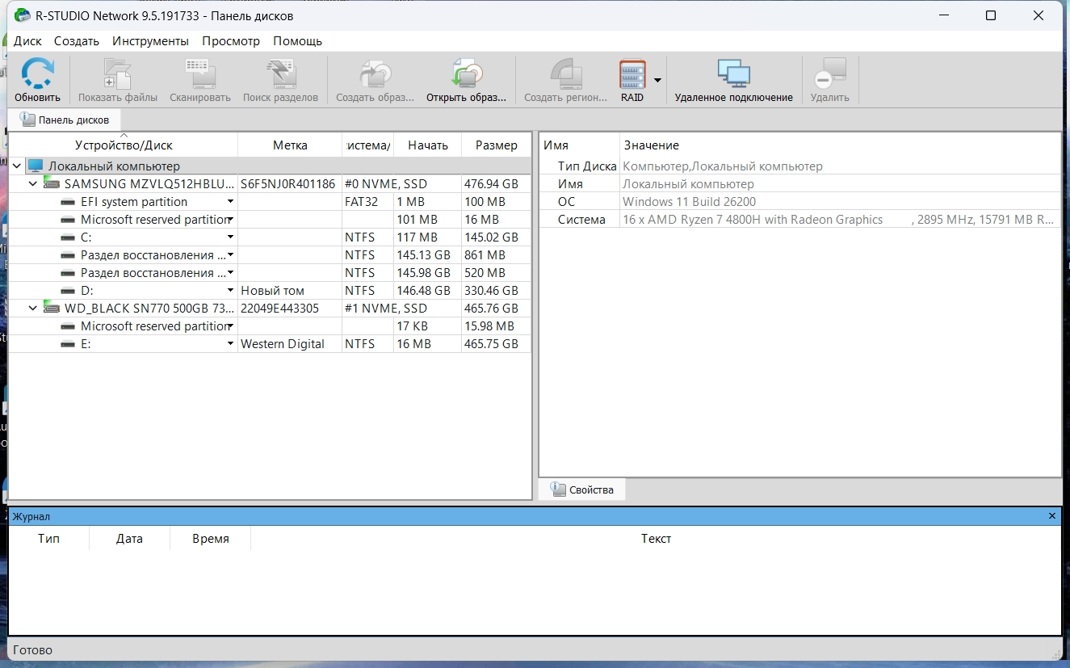
Task: Open dropdown arrow next to RAID
Action: [x=657, y=80]
